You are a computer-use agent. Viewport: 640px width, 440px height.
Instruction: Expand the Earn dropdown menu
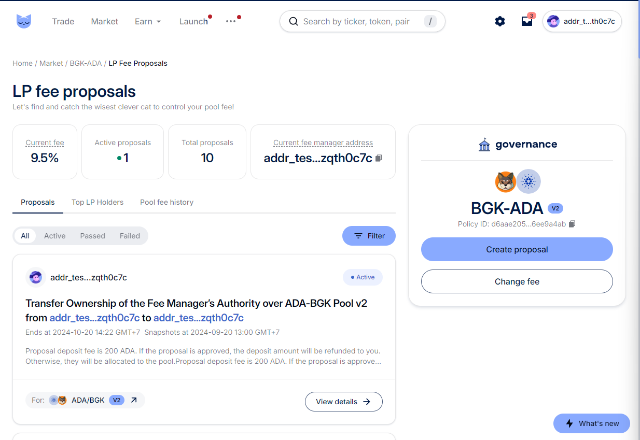(x=148, y=21)
